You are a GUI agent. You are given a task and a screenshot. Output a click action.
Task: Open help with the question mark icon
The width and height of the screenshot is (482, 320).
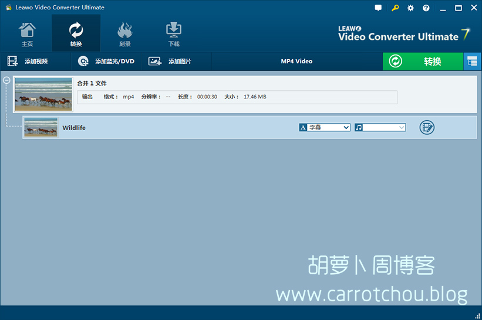coord(426,8)
